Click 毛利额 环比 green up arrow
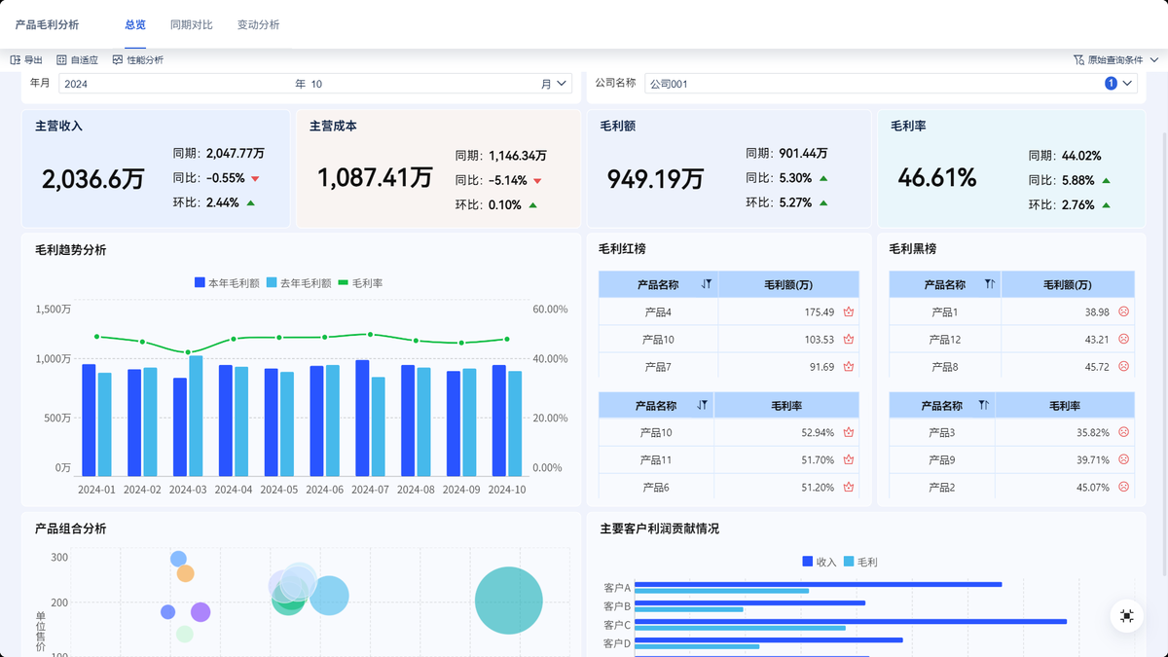The height and width of the screenshot is (657, 1168). pyautogui.click(x=823, y=202)
